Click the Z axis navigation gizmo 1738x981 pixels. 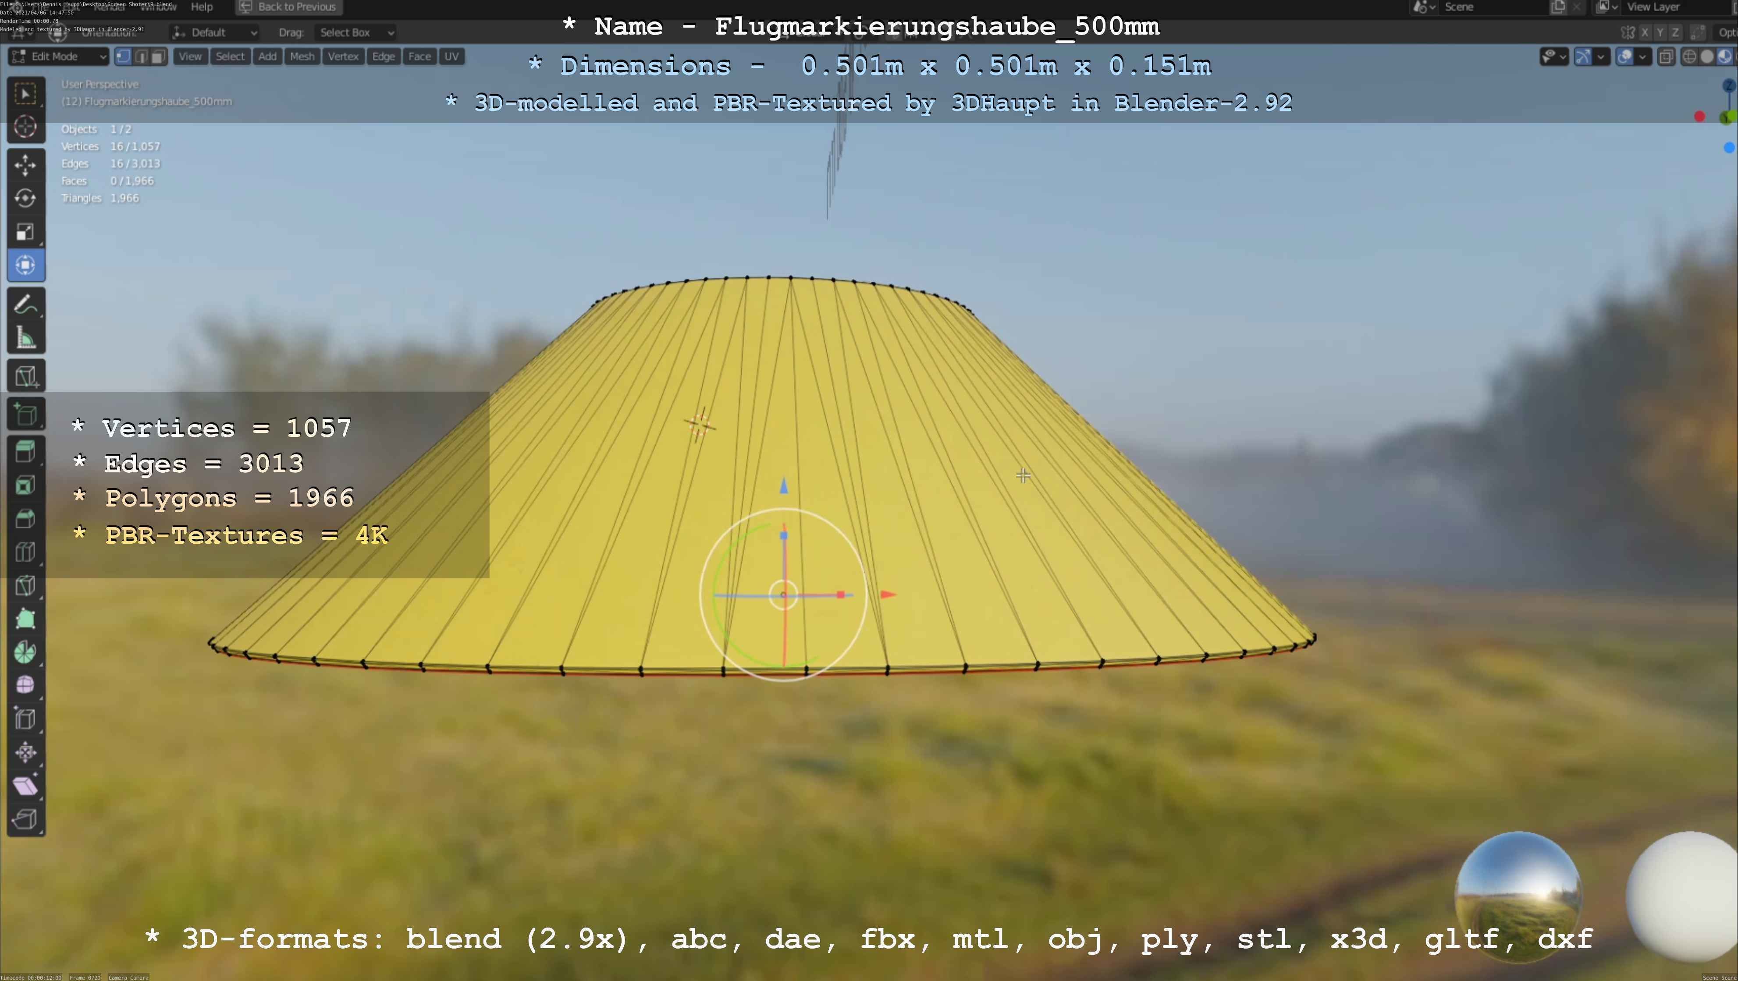[1728, 85]
